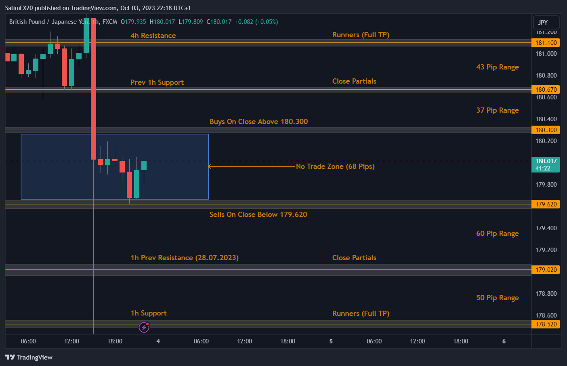Click the "4h Resistance" text label
567x366 pixels.
pos(153,36)
